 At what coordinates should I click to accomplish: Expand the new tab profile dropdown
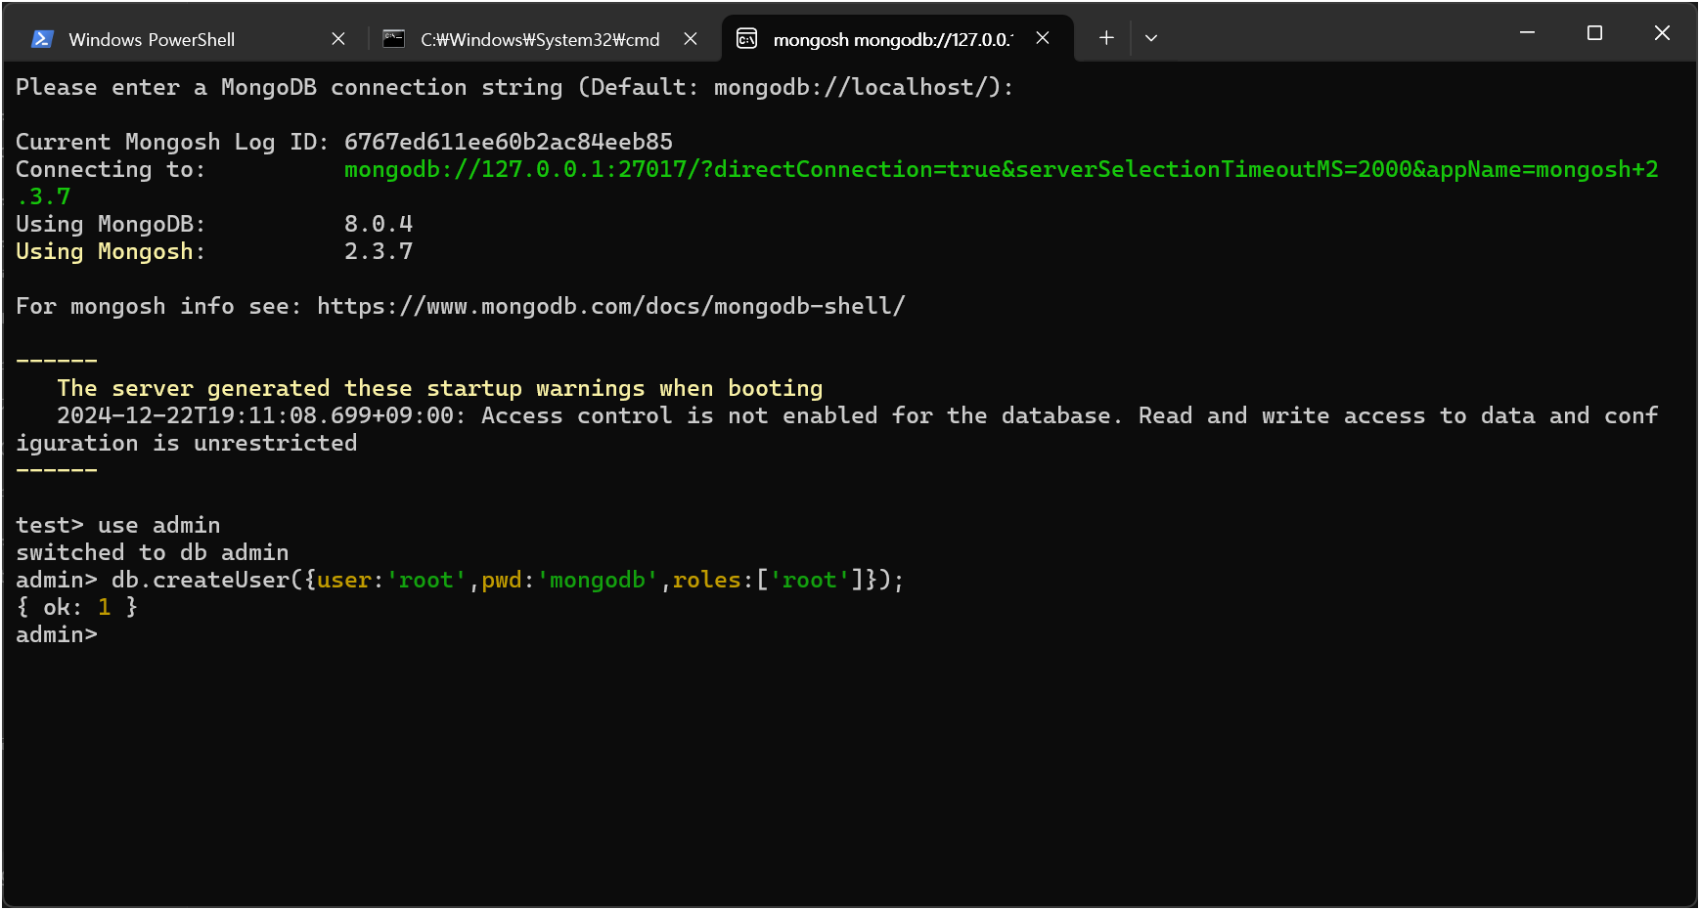tap(1151, 38)
